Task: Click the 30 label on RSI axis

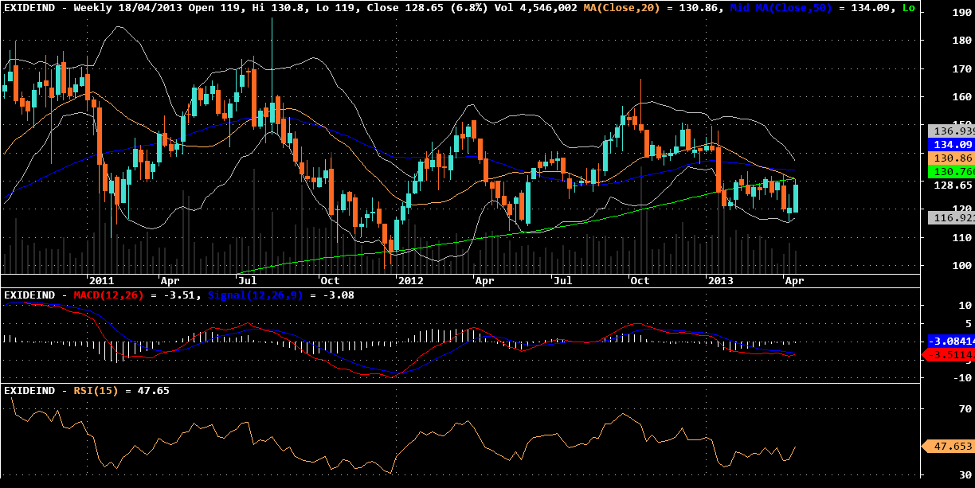Action: [965, 474]
